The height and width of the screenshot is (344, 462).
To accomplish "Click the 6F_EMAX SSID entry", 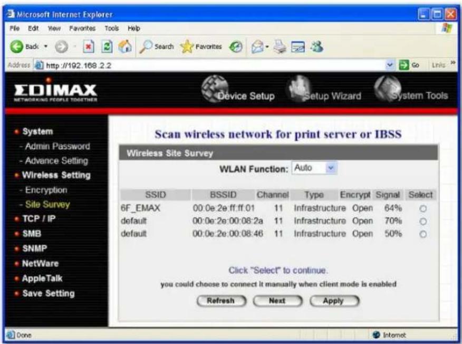I will click(x=140, y=208).
